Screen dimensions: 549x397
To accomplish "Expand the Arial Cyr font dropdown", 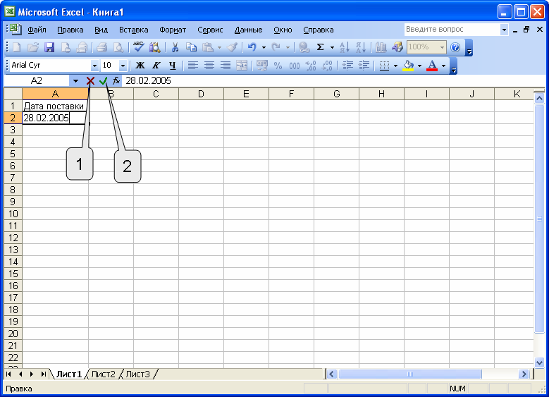I will (x=94, y=66).
